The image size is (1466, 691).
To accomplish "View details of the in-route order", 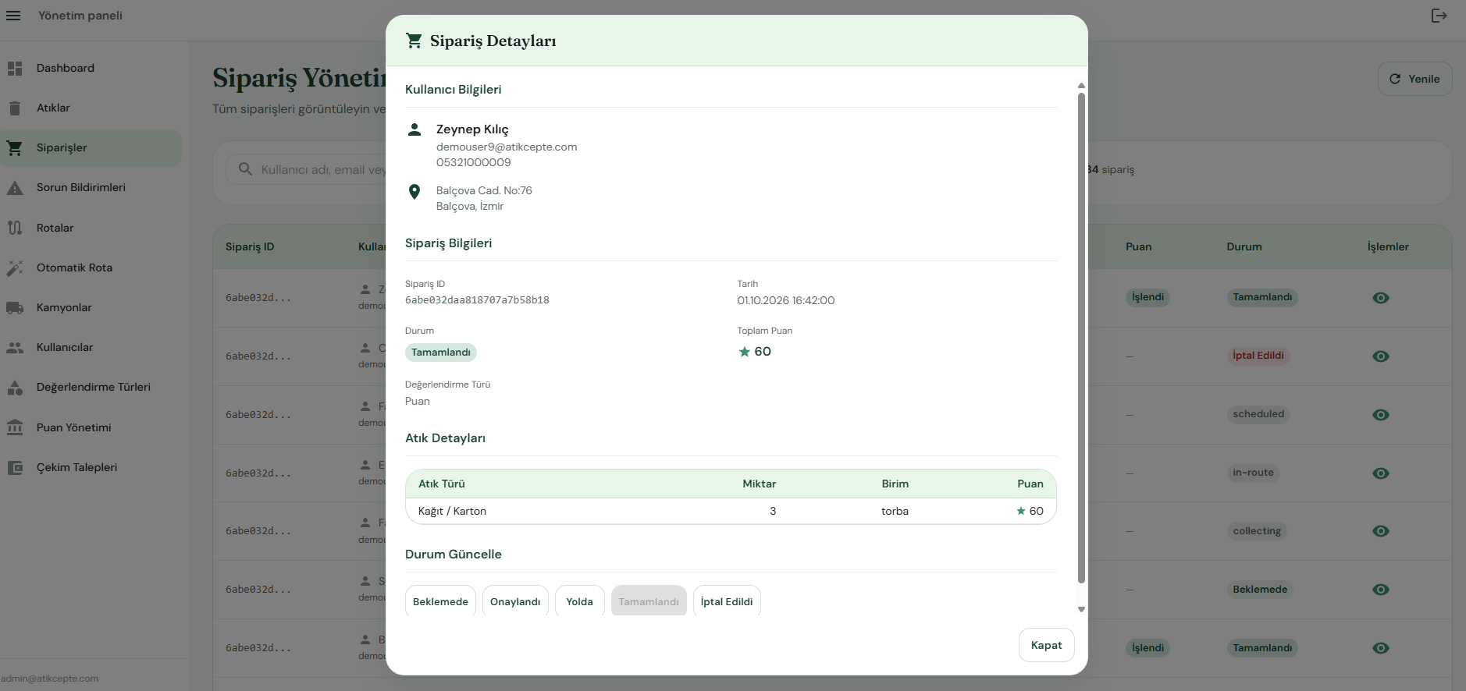I will (x=1380, y=473).
